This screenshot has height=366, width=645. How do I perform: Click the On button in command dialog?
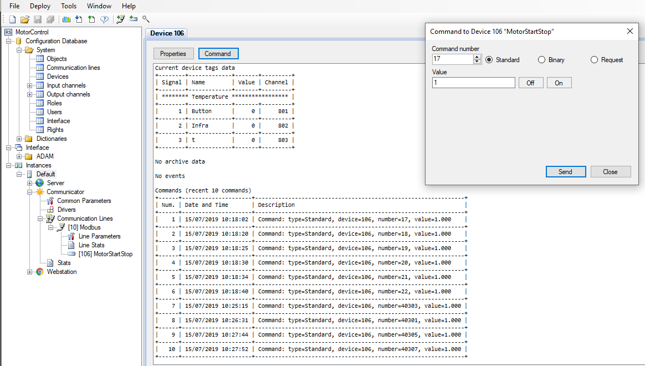click(559, 83)
